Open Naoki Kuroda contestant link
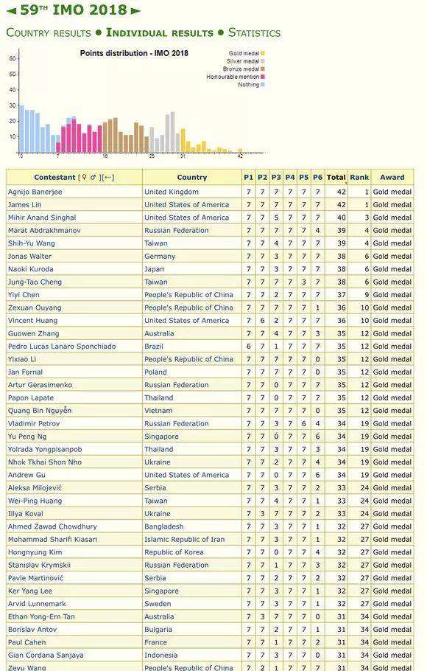Image resolution: width=427 pixels, height=671 pixels. pyautogui.click(x=30, y=268)
